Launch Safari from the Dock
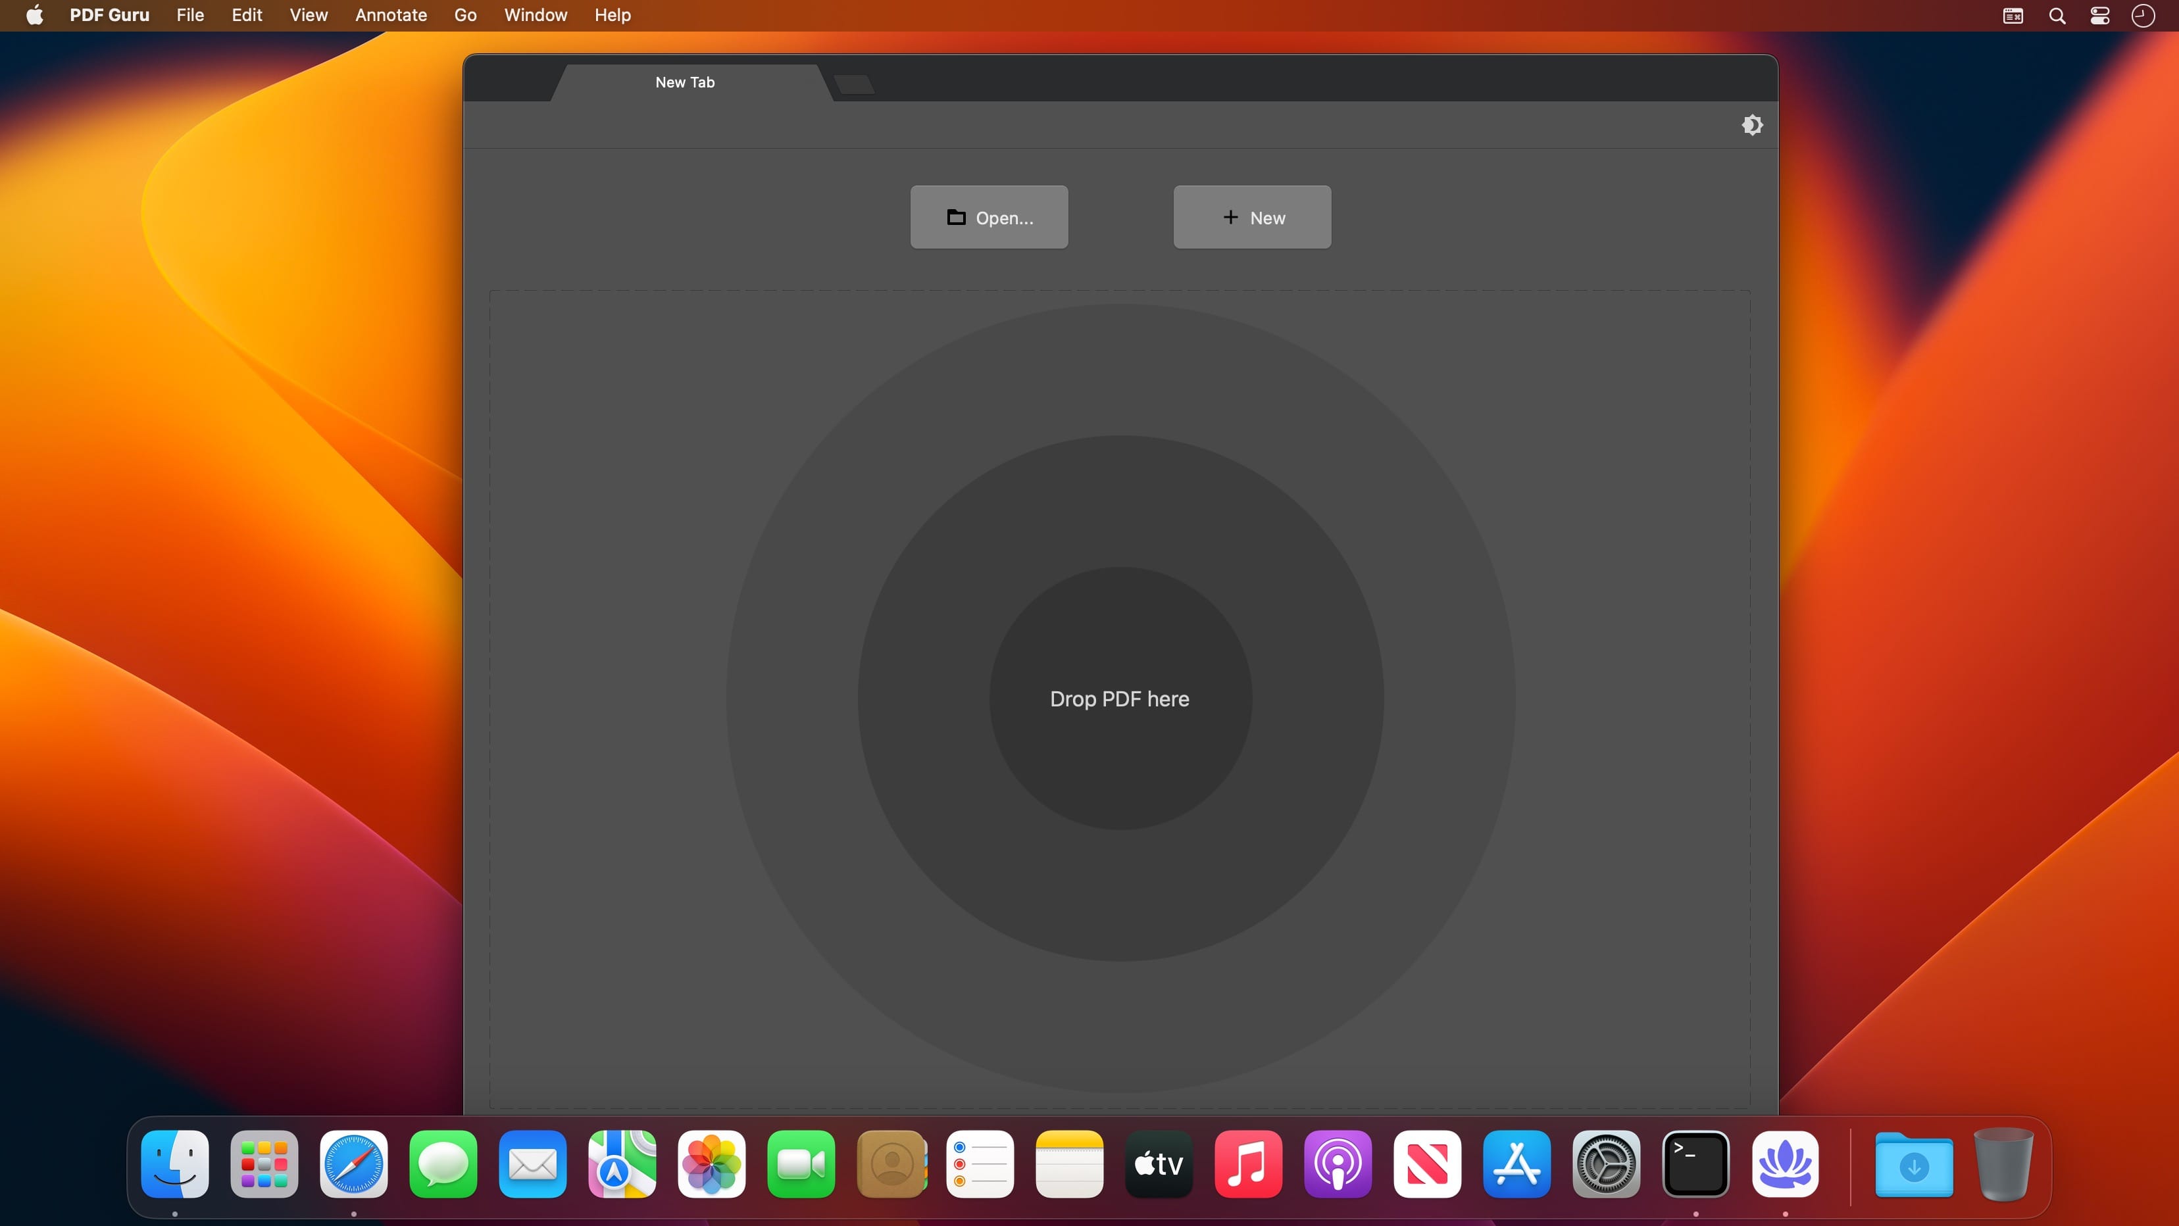This screenshot has height=1226, width=2179. pos(353,1164)
